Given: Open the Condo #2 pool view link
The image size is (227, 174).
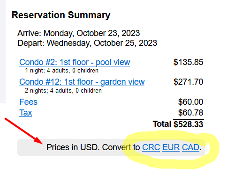Looking at the screenshot, I should (x=75, y=62).
